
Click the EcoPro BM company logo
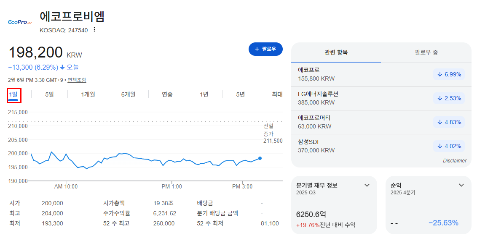tap(20, 22)
